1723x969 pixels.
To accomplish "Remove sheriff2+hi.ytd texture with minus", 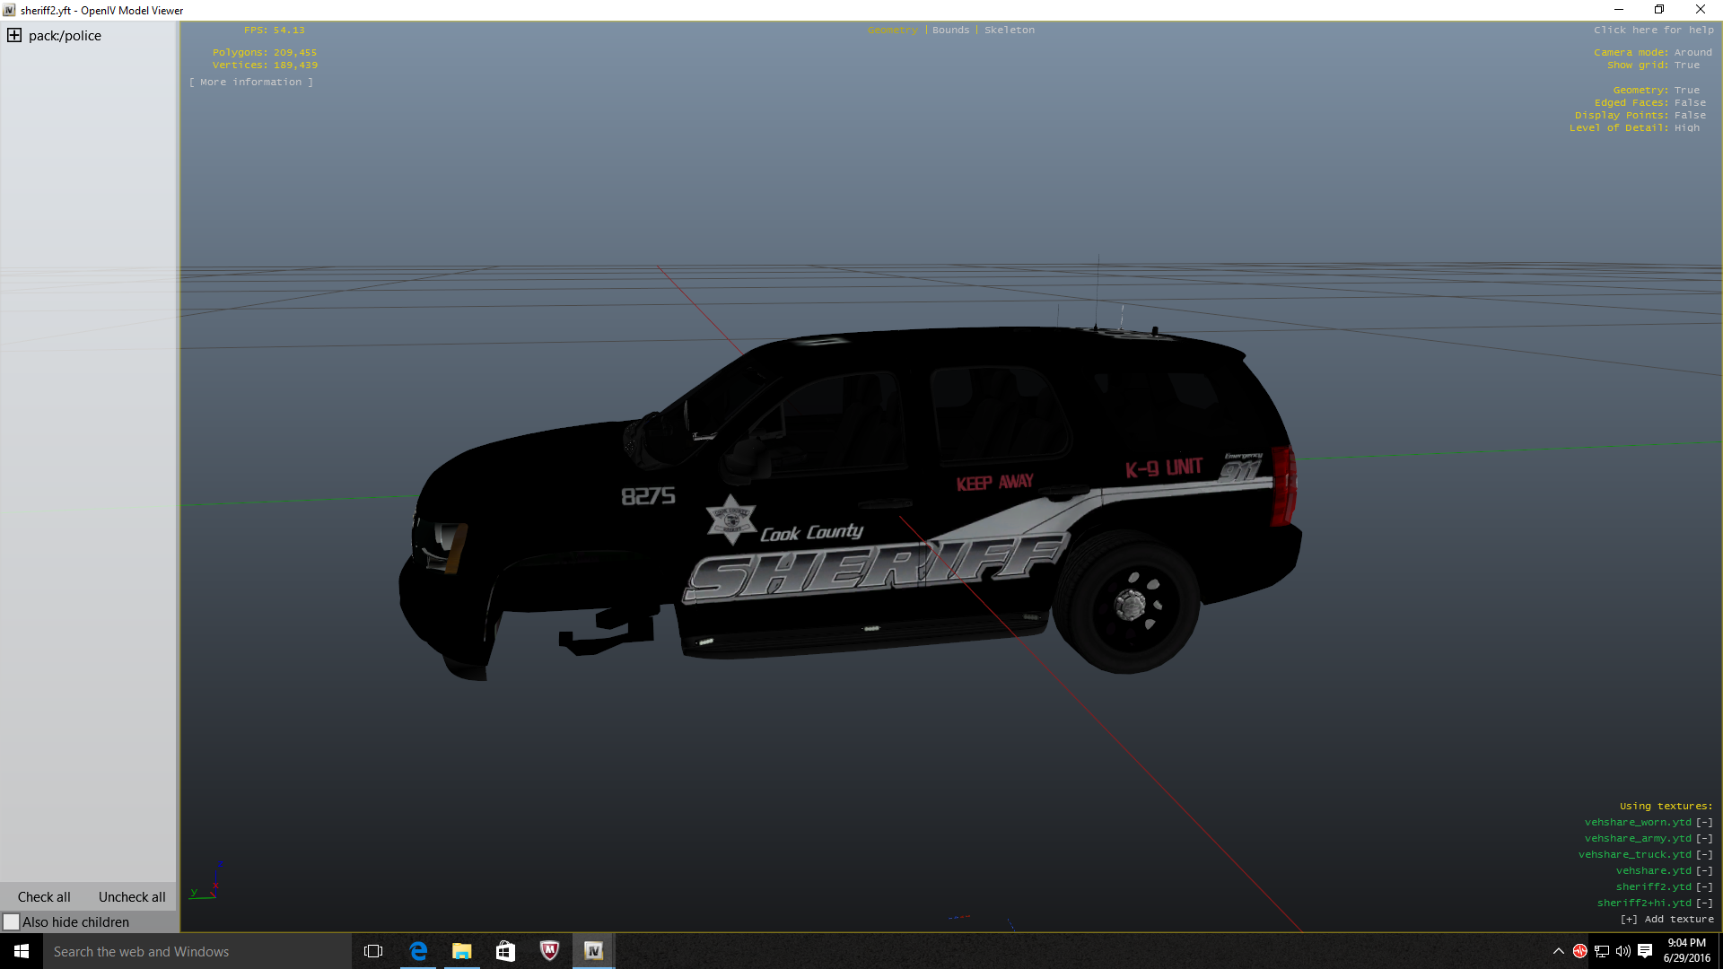I will 1704,904.
